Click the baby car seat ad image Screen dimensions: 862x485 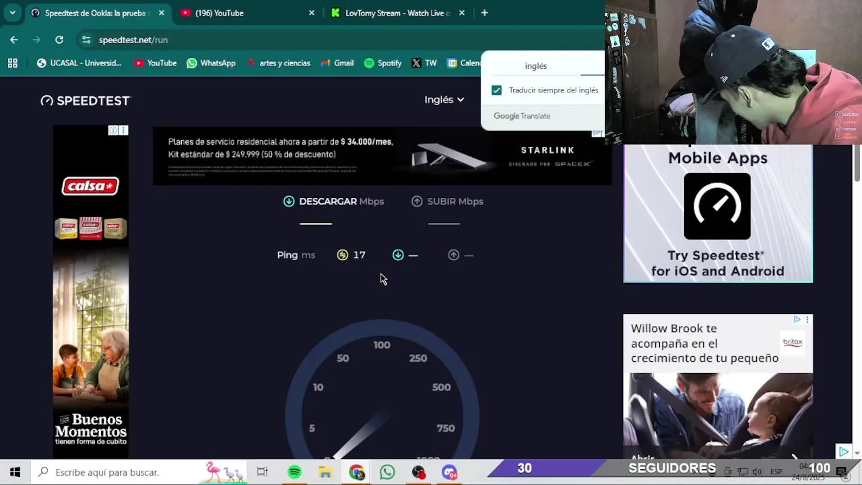[718, 416]
